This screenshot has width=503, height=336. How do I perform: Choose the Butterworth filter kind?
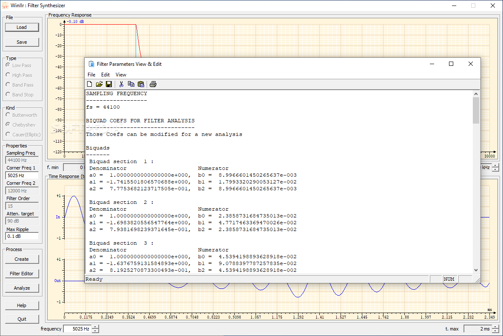coord(22,115)
